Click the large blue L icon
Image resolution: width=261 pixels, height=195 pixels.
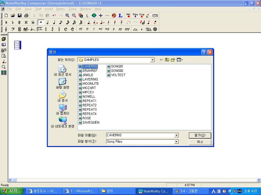[x=121, y=16]
